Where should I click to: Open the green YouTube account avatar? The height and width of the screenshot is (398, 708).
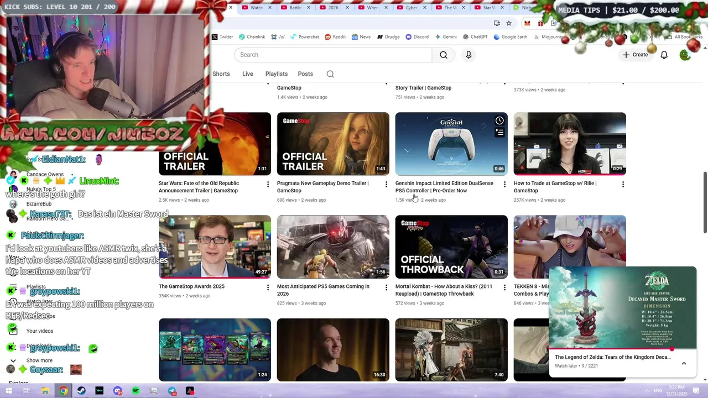coord(685,55)
